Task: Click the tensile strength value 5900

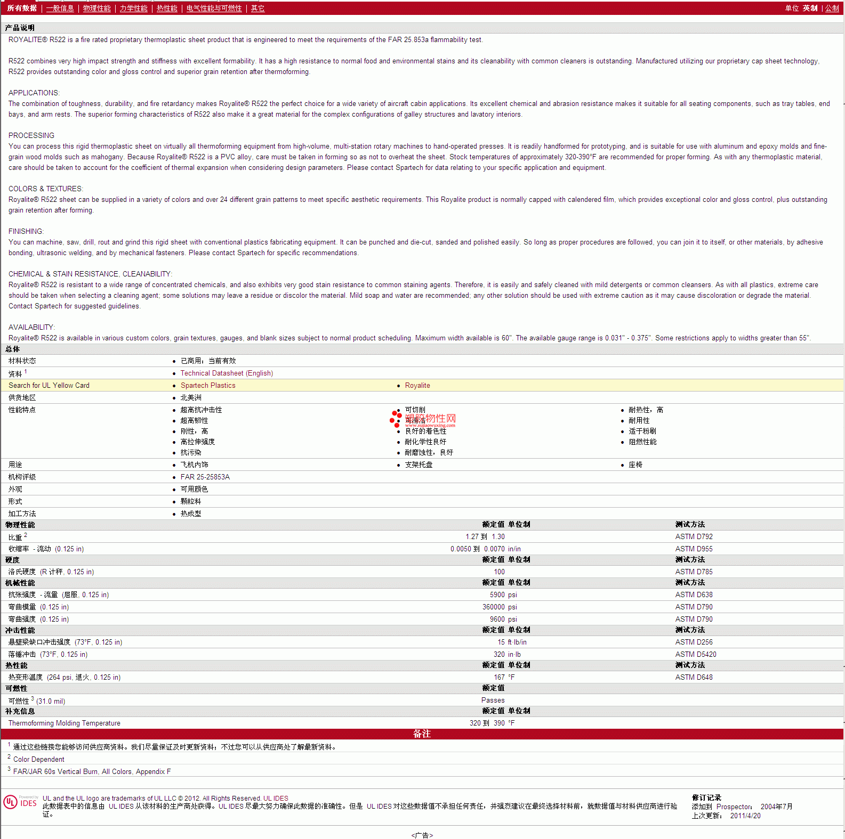Action: tap(497, 595)
